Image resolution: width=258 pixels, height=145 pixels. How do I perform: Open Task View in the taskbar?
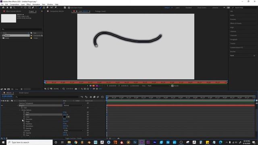coord(62,142)
